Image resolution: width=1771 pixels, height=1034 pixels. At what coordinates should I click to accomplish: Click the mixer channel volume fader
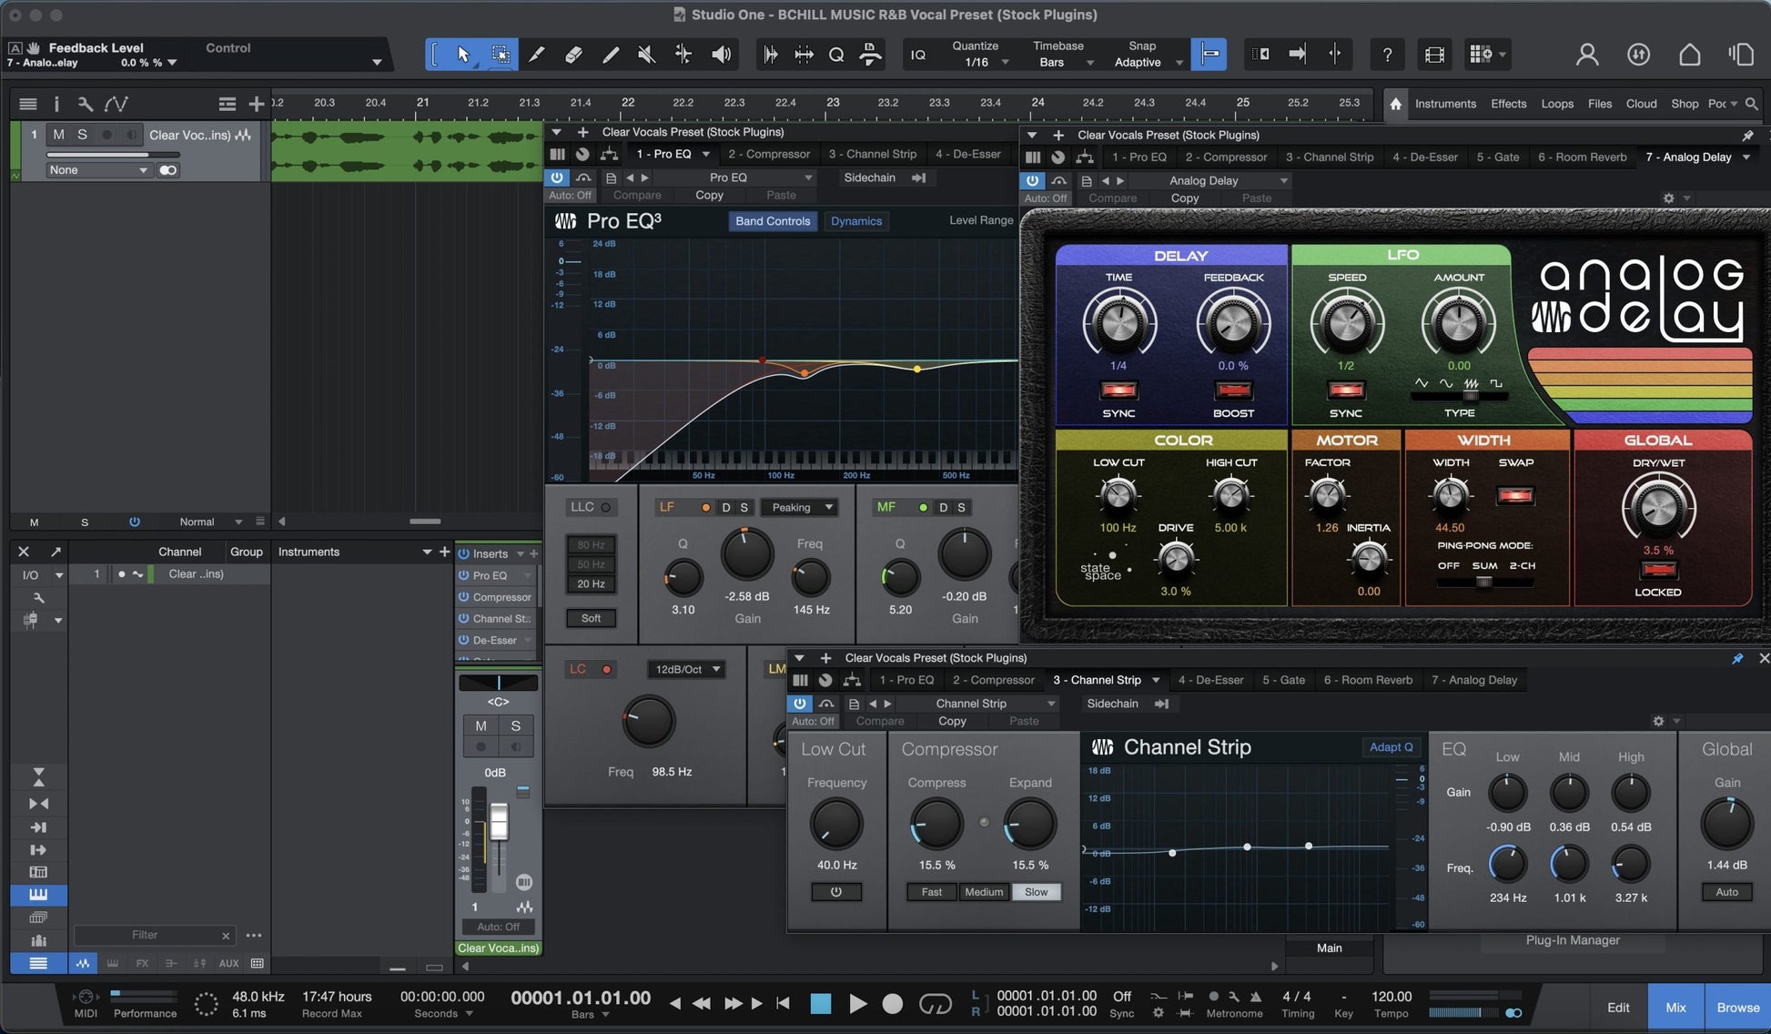point(499,823)
